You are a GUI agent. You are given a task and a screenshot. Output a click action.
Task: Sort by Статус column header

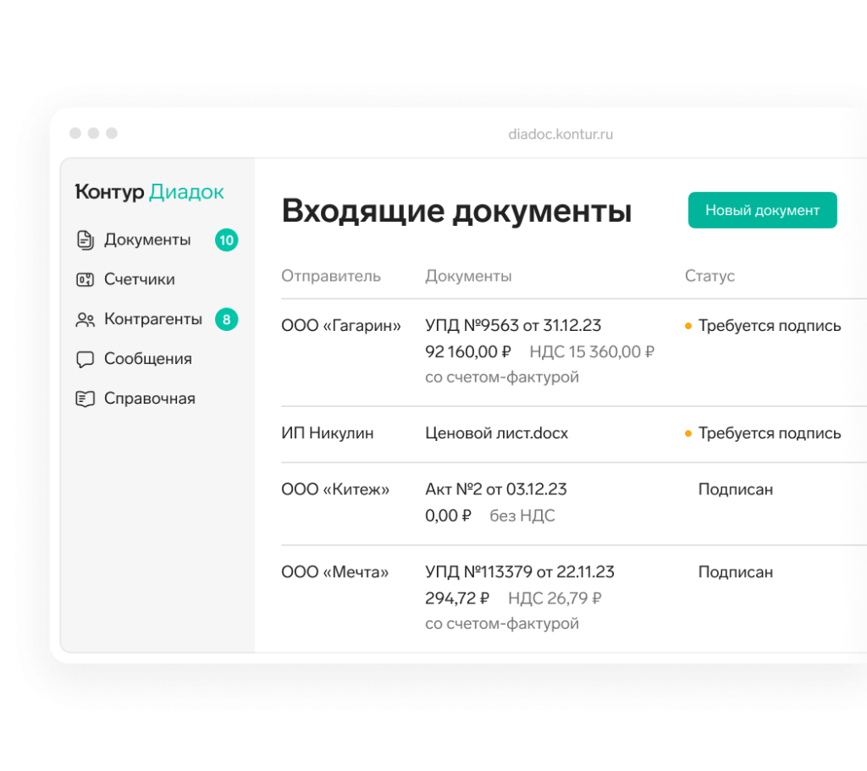(710, 276)
